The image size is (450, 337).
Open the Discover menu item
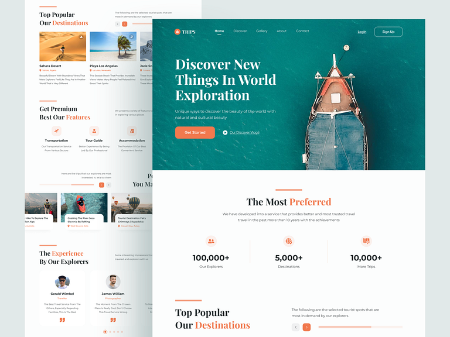240,31
